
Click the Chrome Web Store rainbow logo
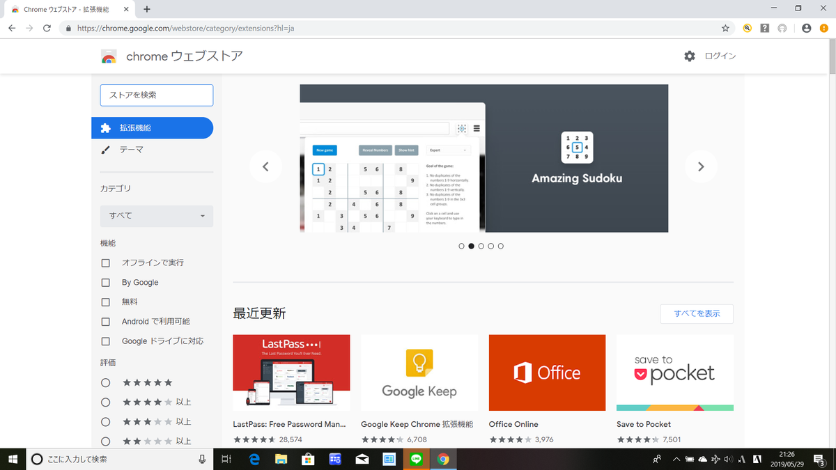pyautogui.click(x=108, y=56)
